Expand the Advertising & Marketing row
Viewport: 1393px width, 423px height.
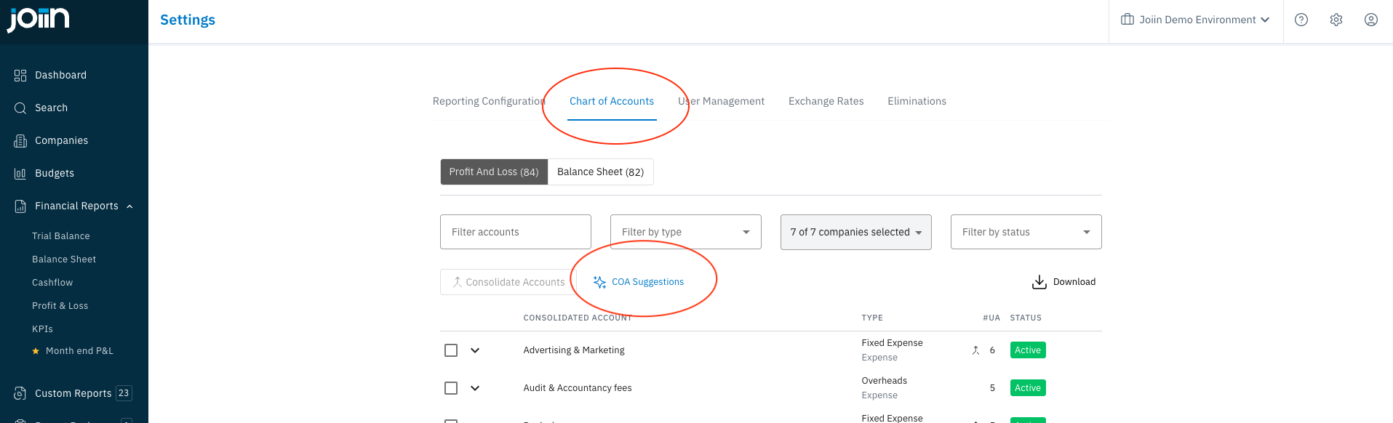475,350
